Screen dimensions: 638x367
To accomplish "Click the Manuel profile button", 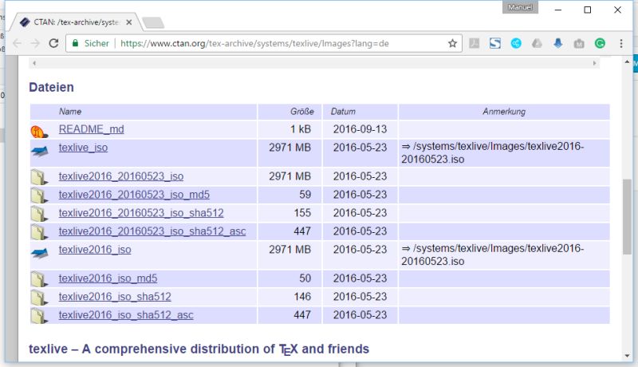I will 520,7.
